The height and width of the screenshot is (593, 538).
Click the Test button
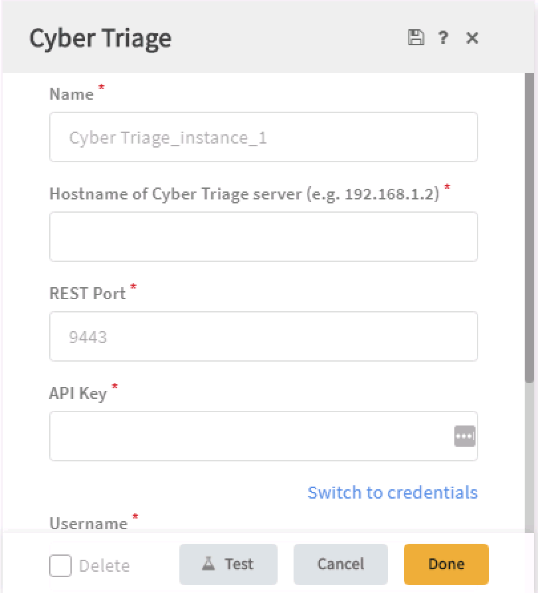tap(228, 564)
